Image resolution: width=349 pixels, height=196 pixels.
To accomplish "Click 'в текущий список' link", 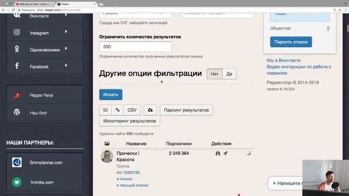I will pos(132,185).
